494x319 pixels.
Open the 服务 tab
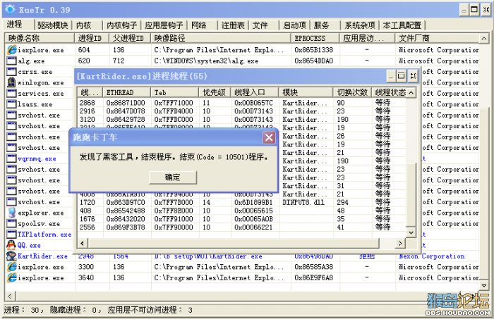pos(322,25)
